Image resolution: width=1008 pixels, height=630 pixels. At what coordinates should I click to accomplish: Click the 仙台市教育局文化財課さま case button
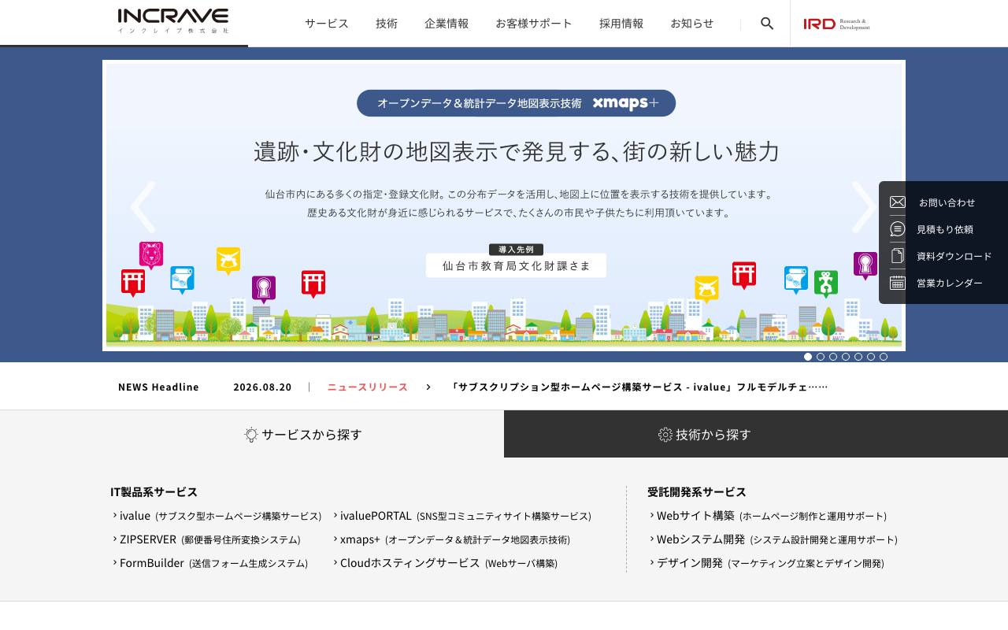(x=516, y=265)
